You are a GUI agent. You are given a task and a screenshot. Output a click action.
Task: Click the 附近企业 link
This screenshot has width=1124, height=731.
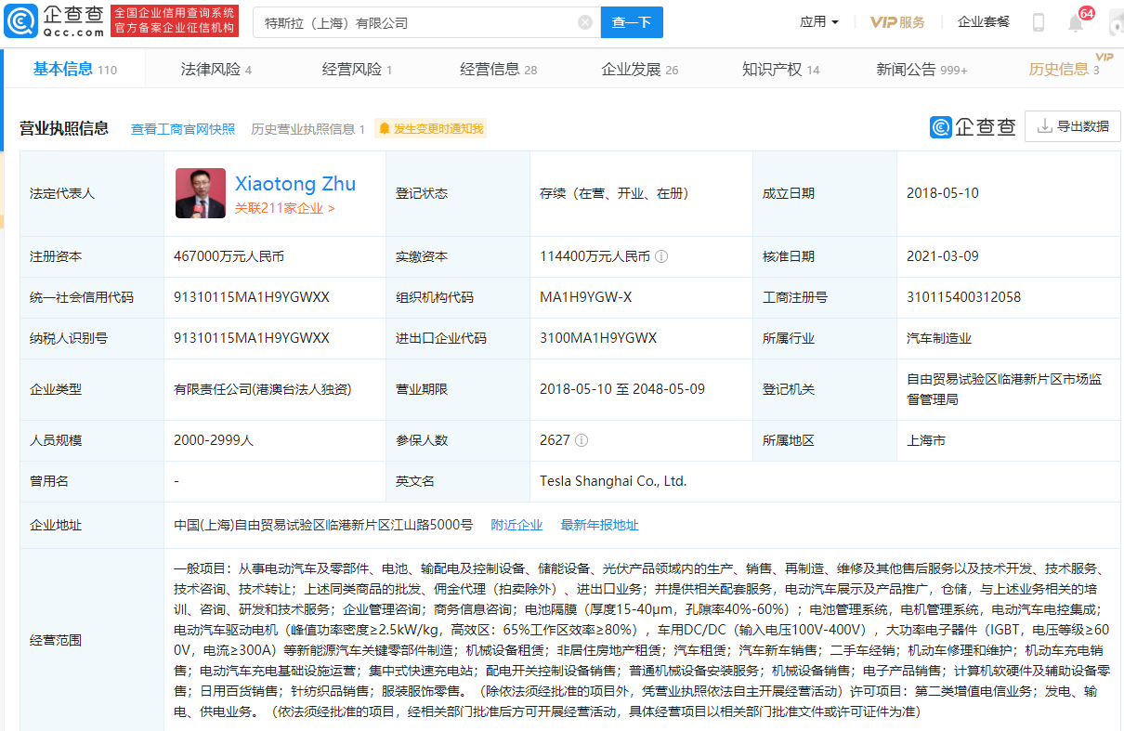point(516,525)
